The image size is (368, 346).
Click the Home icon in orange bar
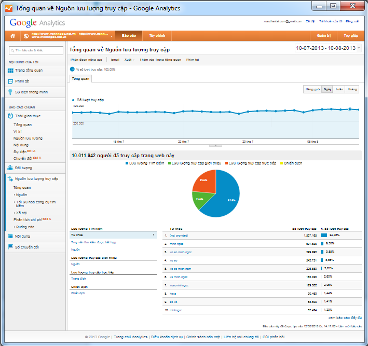(x=12, y=36)
